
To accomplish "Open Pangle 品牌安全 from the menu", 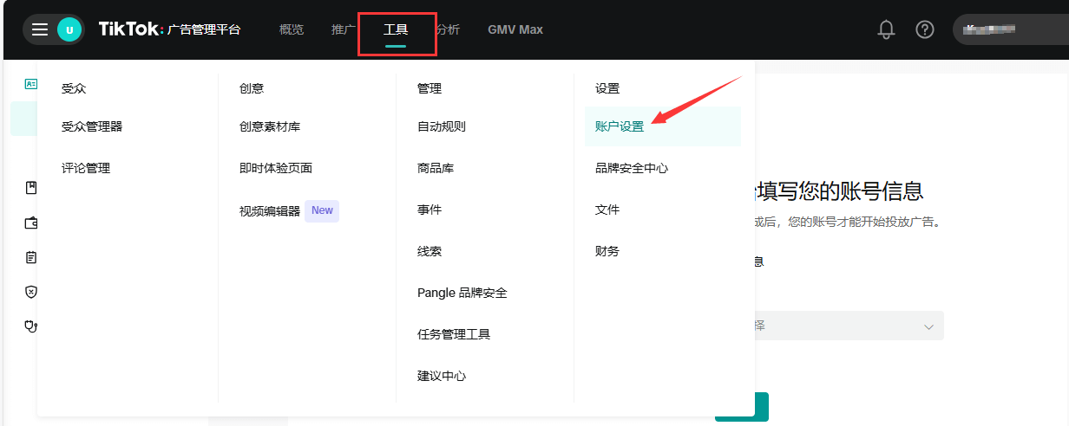I will pyautogui.click(x=462, y=293).
